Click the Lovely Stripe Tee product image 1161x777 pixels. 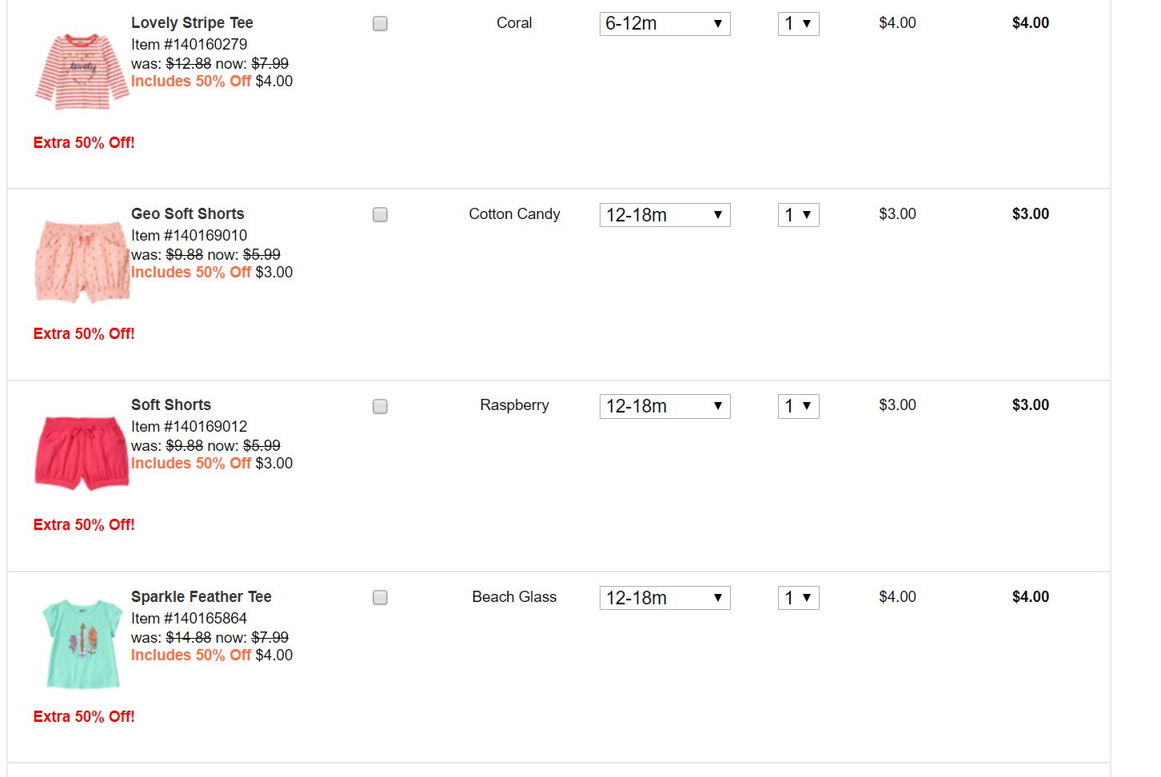[82, 71]
